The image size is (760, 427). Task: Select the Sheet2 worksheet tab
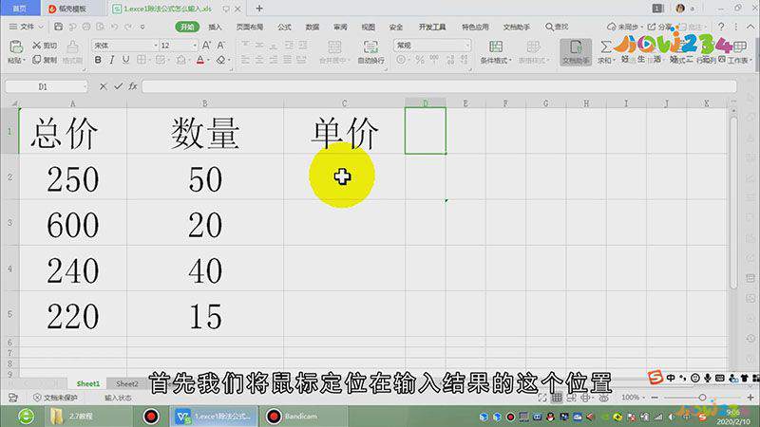tap(127, 383)
